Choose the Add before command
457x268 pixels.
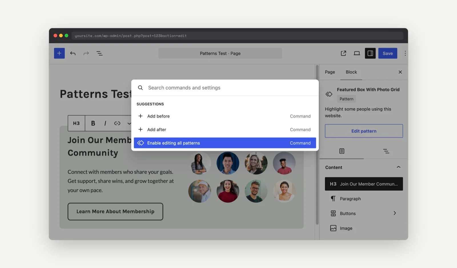225,116
